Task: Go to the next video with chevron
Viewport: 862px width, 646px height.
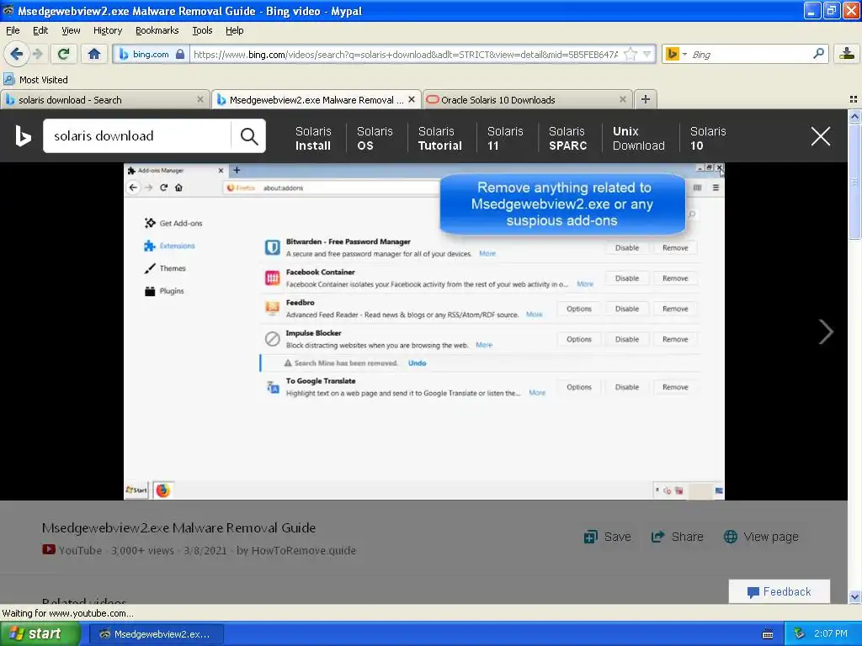Action: point(826,331)
